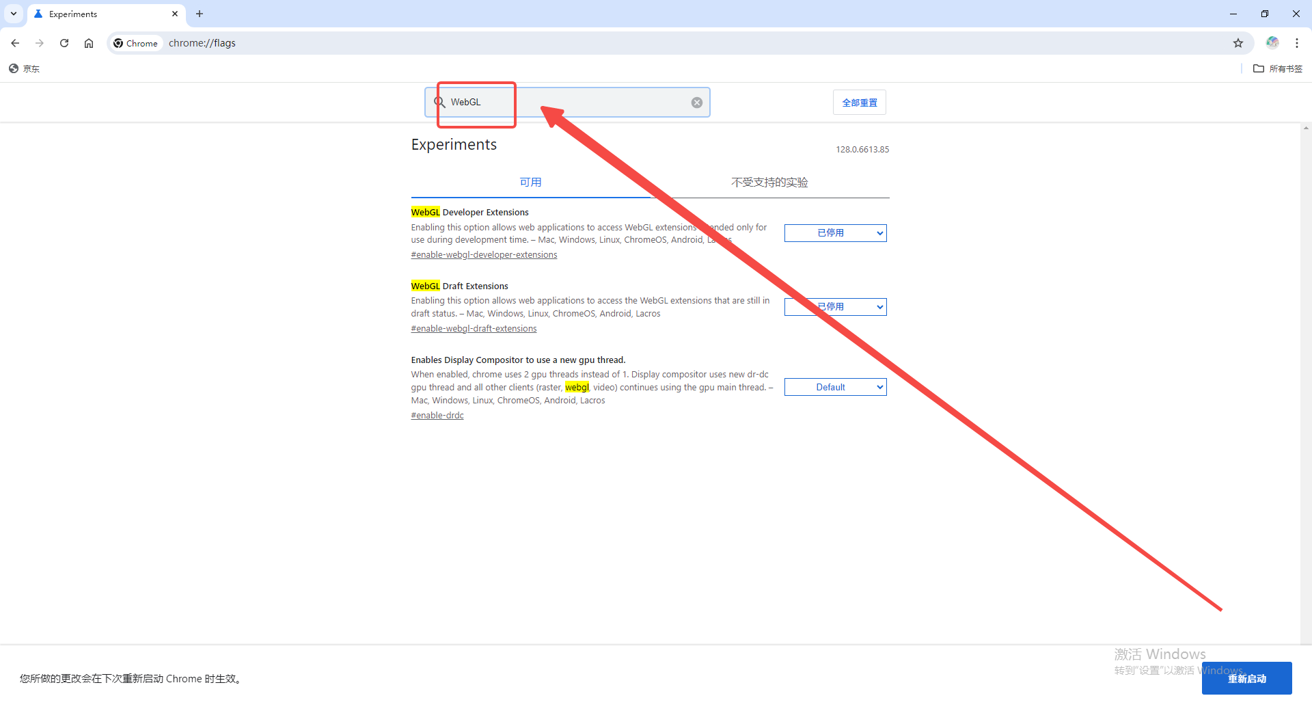Reload the chrome://flags page
The height and width of the screenshot is (711, 1312).
pos(64,43)
